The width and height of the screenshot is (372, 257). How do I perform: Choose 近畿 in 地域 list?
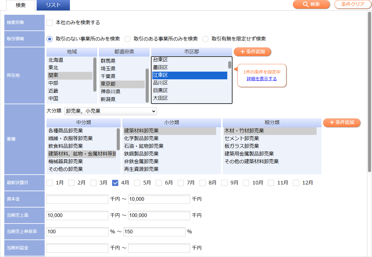[x=70, y=91]
